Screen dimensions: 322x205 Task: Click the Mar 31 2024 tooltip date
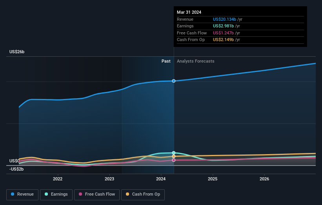pyautogui.click(x=189, y=12)
